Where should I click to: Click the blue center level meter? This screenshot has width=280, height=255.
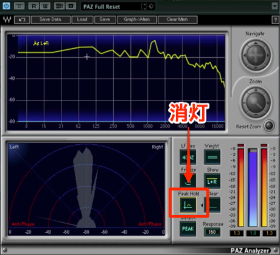tap(253, 187)
